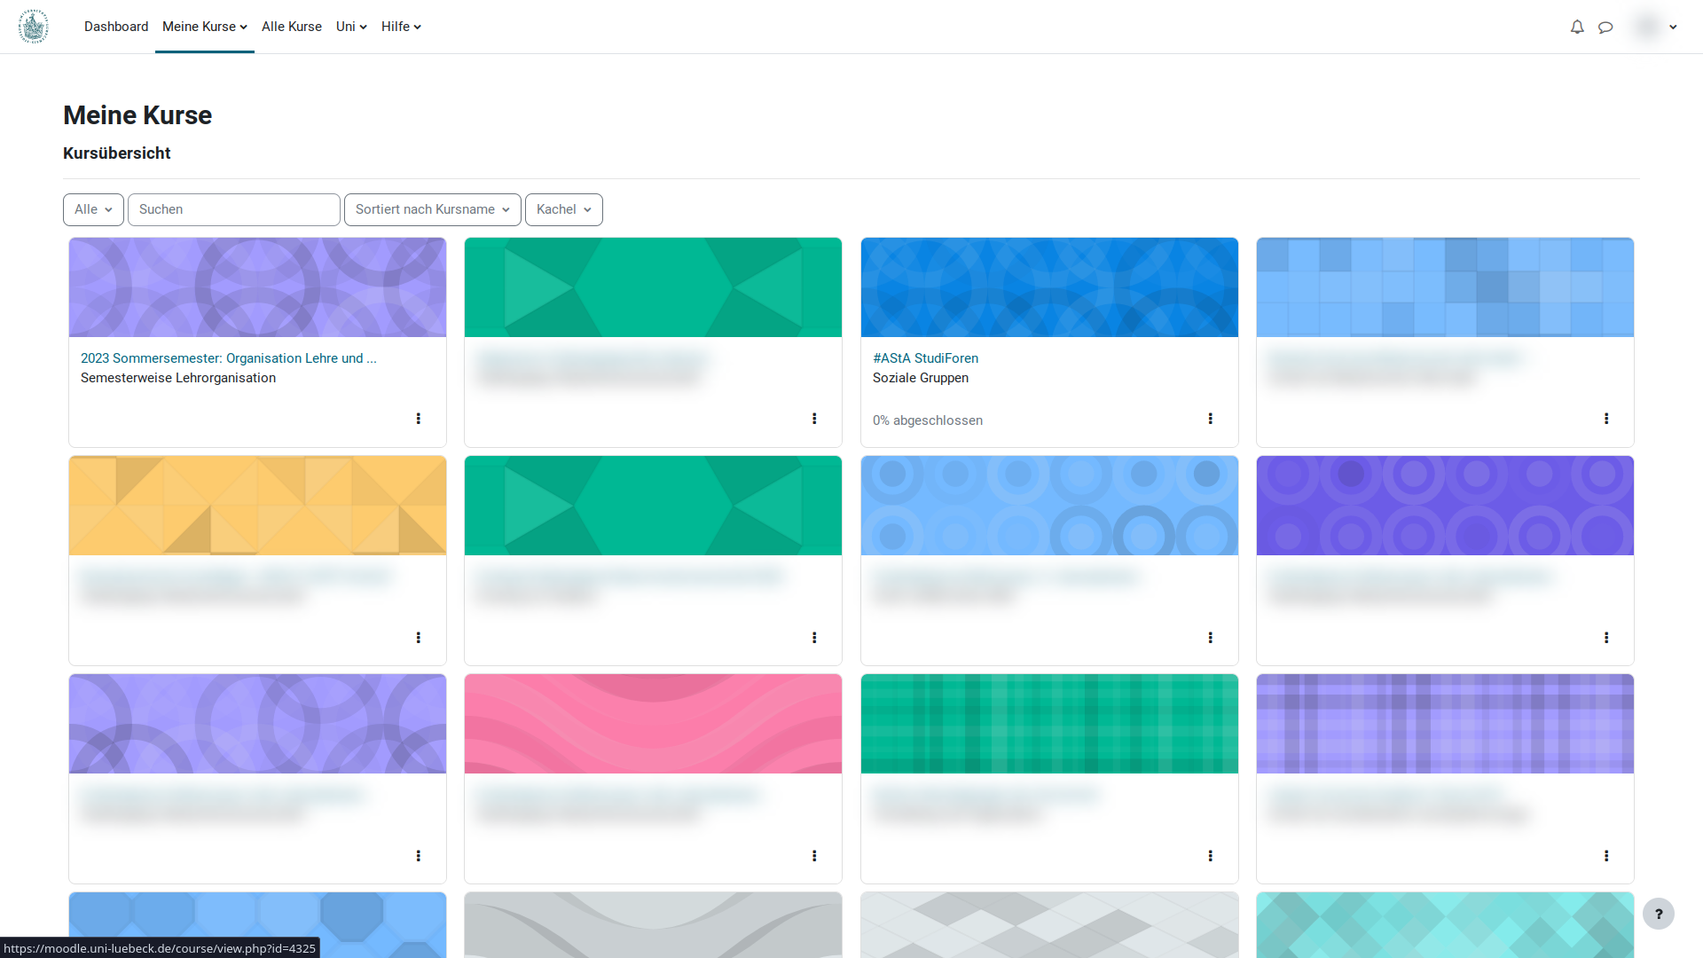Expand the Hilfe menu
Screen dimensions: 1703x958
point(401,27)
